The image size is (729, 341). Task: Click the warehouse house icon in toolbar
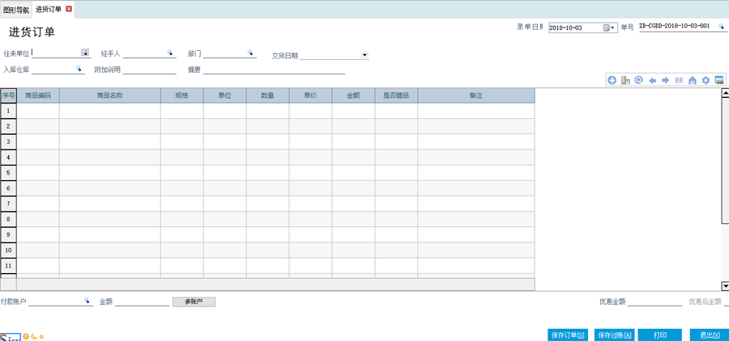[x=693, y=80]
